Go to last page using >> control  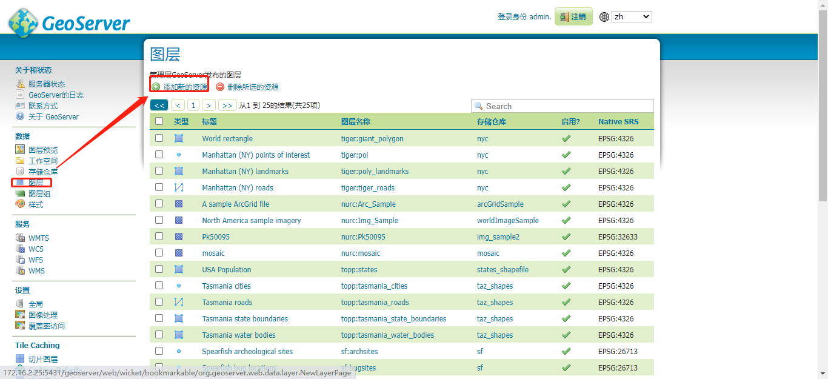227,105
